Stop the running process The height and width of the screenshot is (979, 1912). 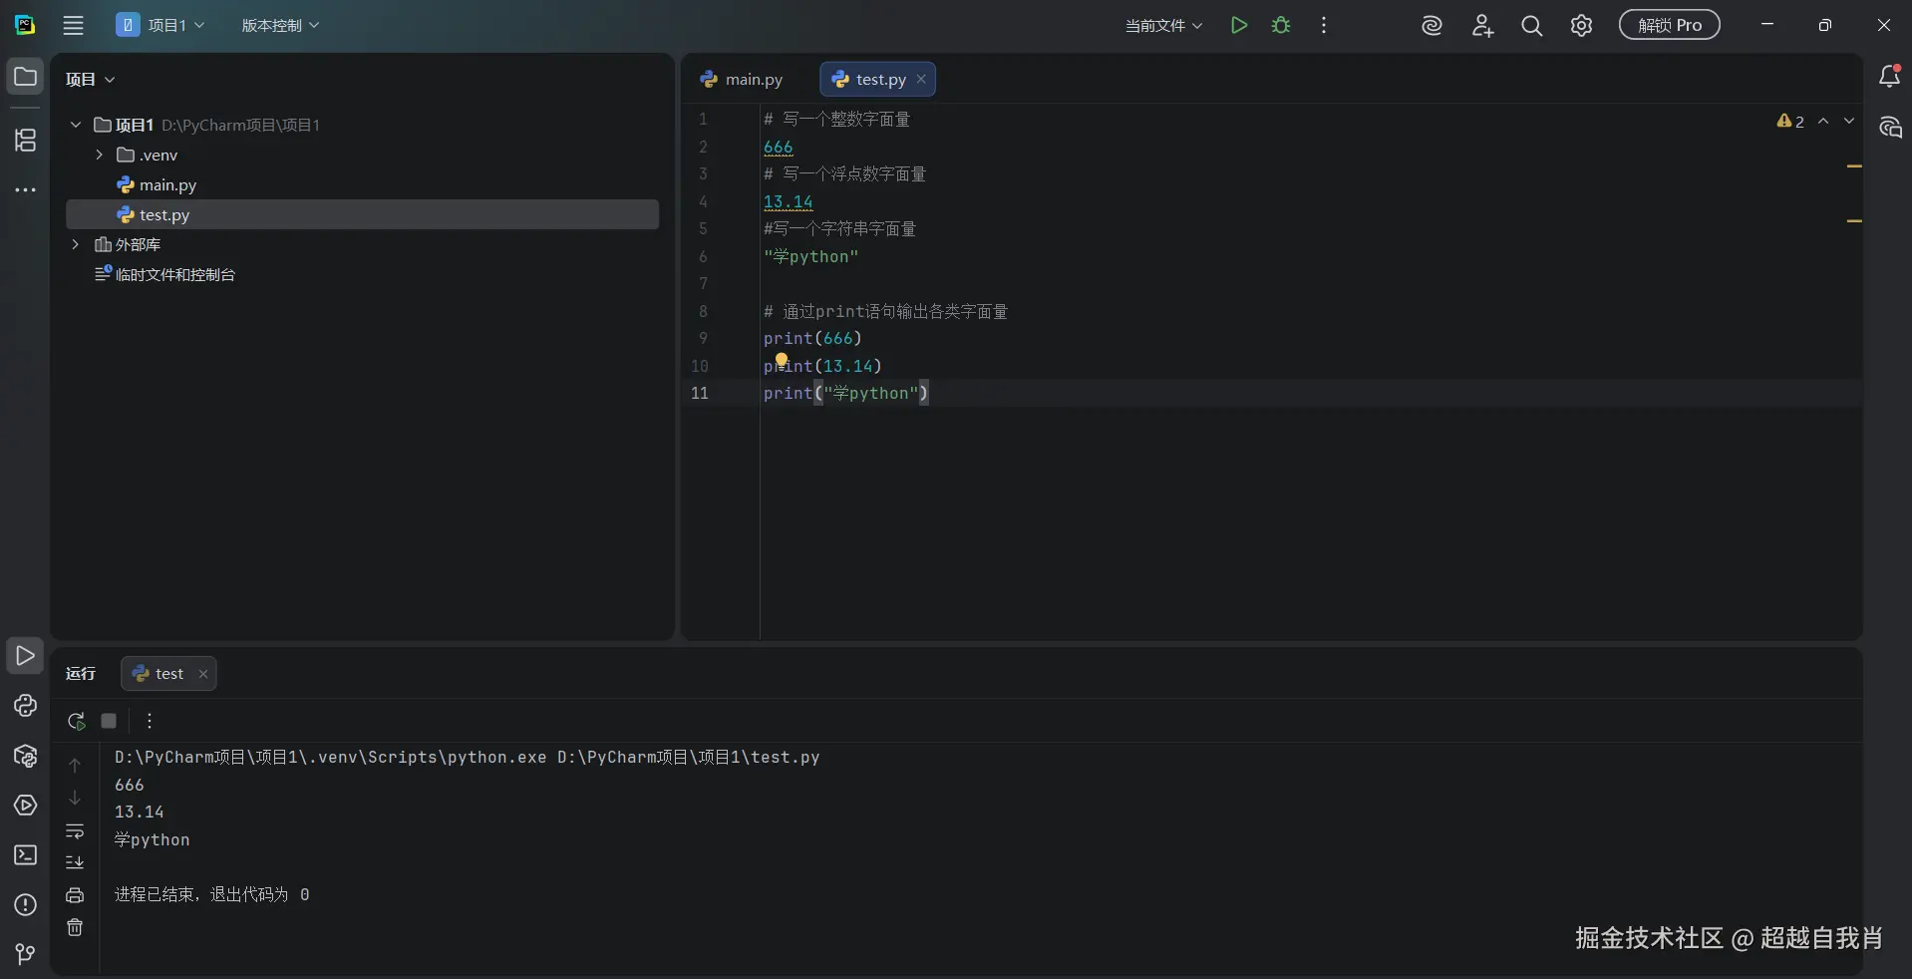(109, 721)
